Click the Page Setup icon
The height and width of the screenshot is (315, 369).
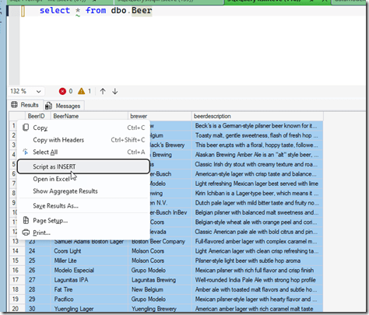point(26,220)
